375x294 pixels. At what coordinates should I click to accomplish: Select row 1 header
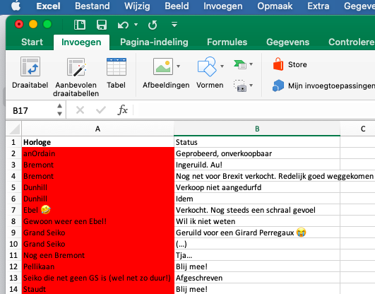(x=13, y=142)
